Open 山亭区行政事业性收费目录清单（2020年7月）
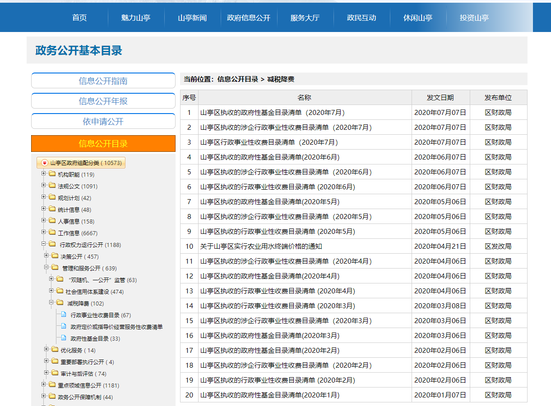551x406 pixels. (269, 142)
